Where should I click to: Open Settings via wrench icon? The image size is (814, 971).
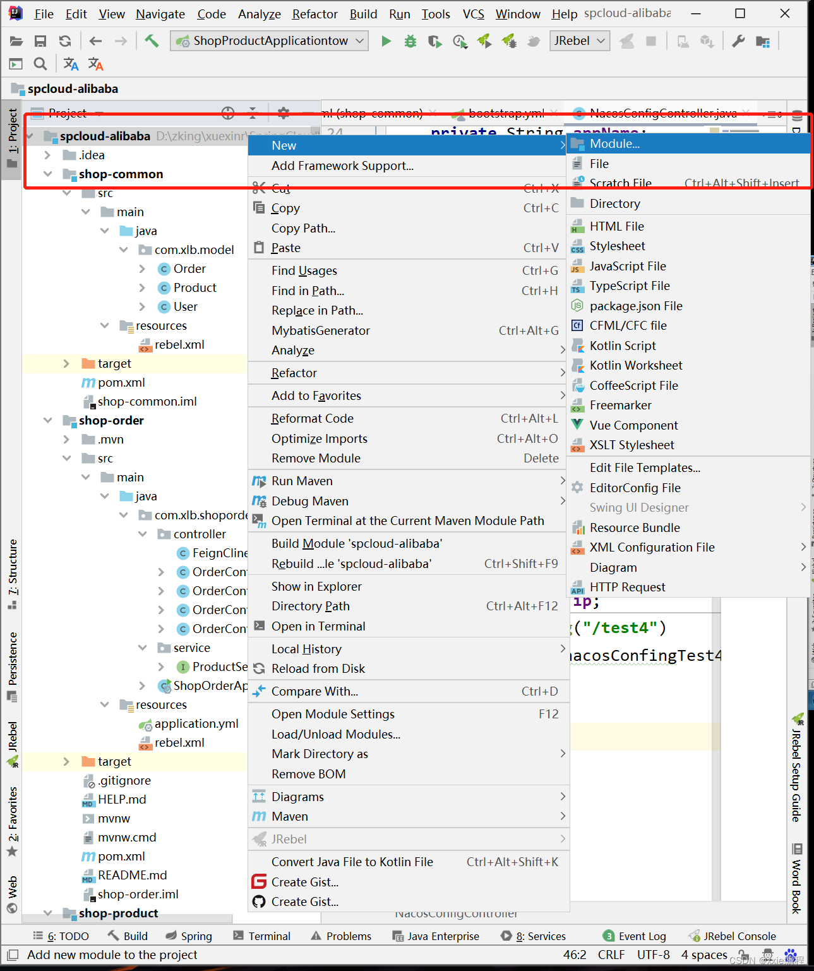coord(738,41)
